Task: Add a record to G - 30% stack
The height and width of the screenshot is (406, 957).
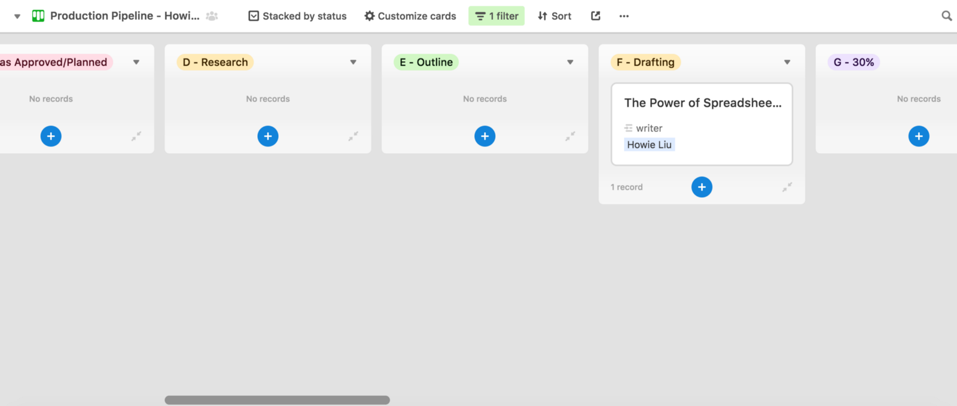Action: click(x=919, y=136)
